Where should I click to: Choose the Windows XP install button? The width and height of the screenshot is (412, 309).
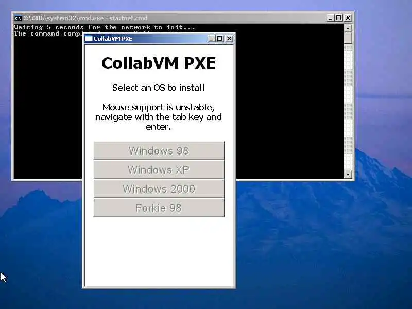coord(159,170)
